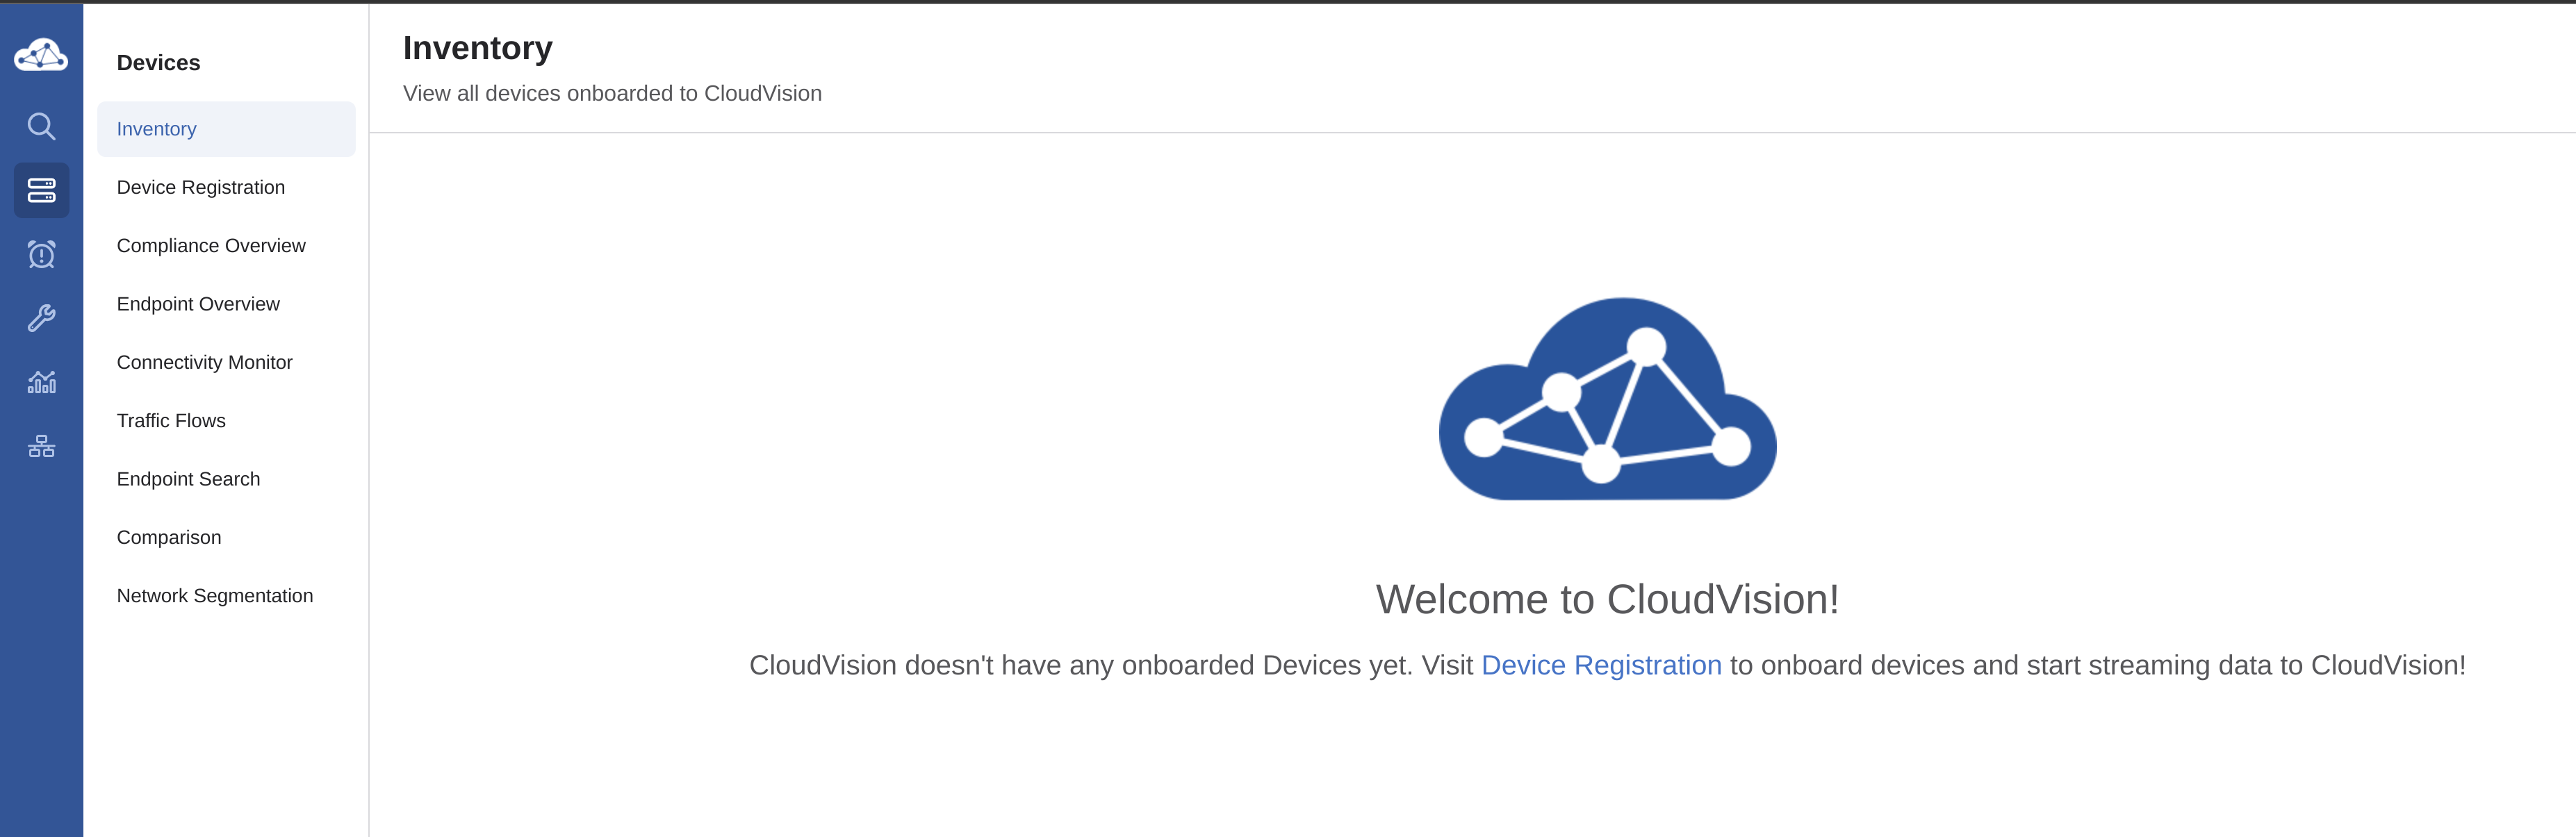The width and height of the screenshot is (2576, 837).
Task: Open the Topology network icon
Action: 41,446
